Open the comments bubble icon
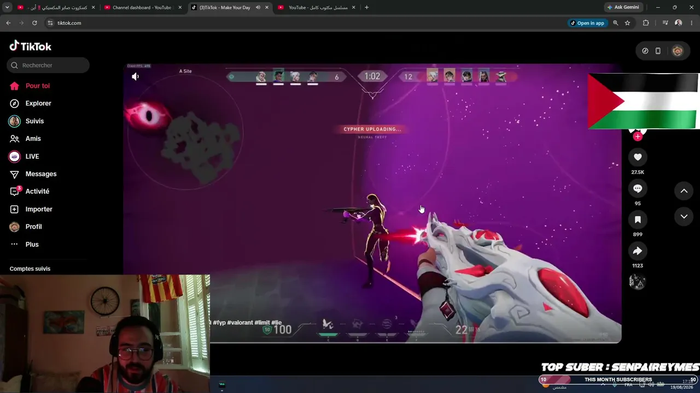 [x=638, y=188]
